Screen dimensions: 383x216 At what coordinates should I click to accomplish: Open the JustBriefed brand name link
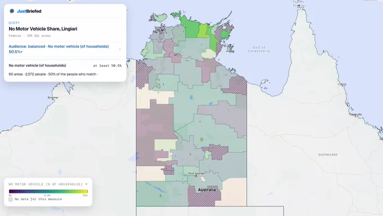point(29,11)
